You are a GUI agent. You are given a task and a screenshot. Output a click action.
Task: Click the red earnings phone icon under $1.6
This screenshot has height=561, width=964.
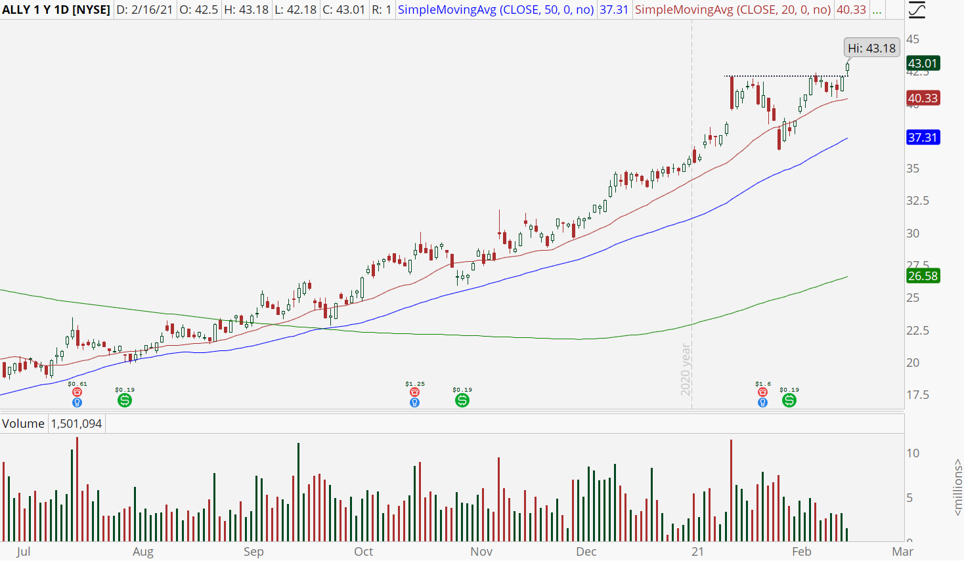[762, 392]
